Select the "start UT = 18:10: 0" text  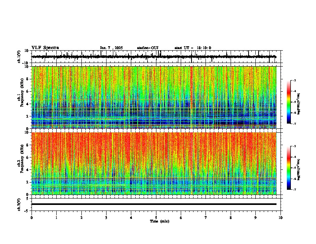pyautogui.click(x=193, y=48)
